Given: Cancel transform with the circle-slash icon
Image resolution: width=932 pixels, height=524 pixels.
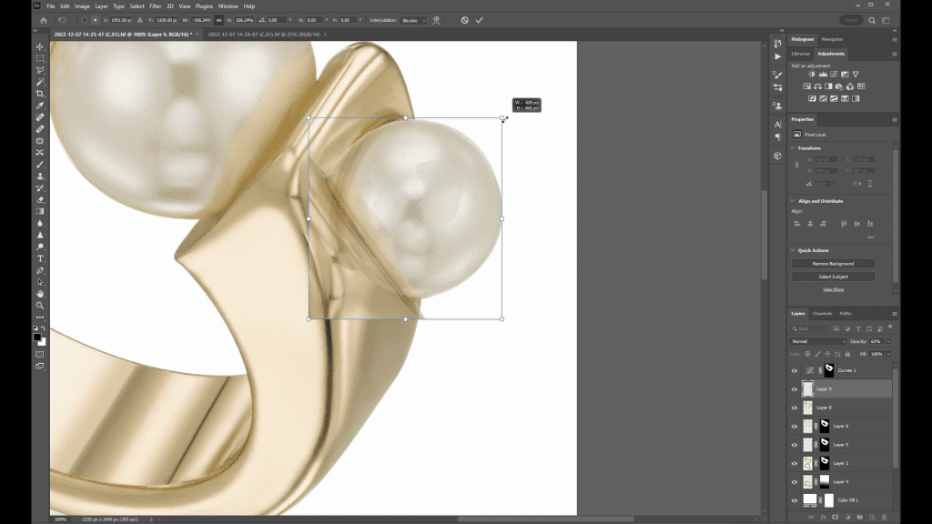Looking at the screenshot, I should (465, 20).
